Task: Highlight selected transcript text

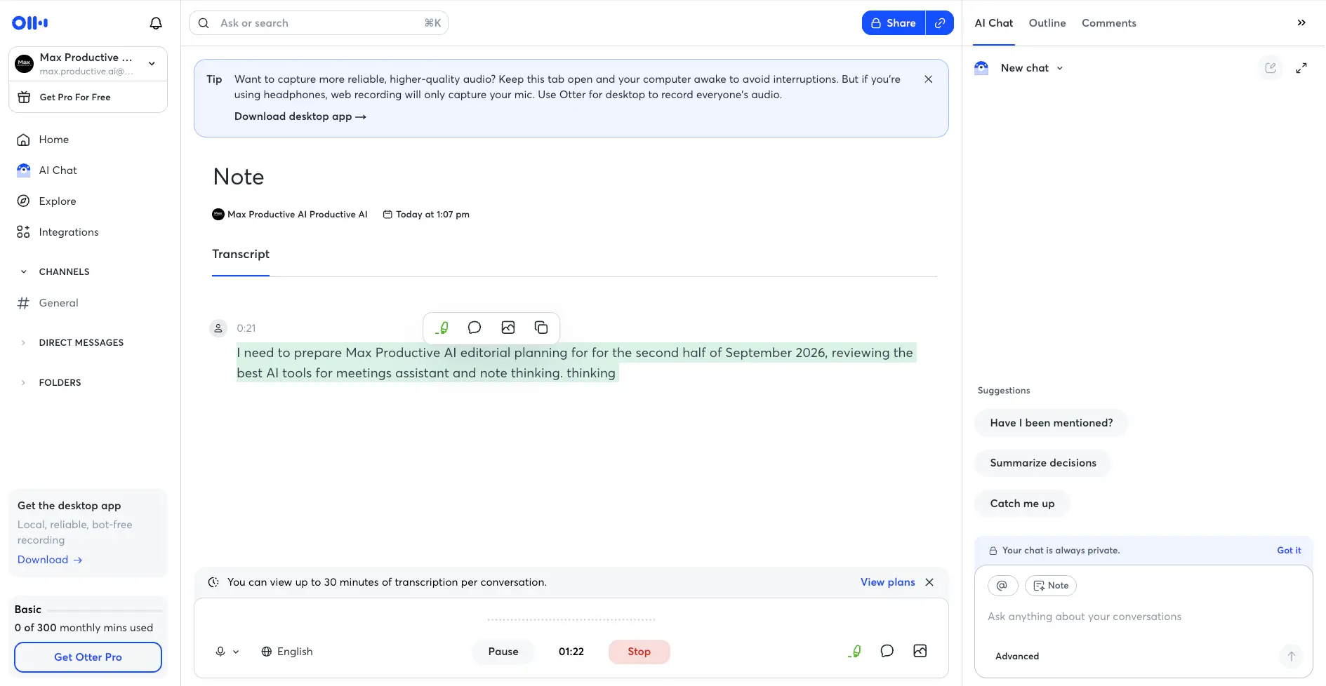Action: click(x=442, y=328)
